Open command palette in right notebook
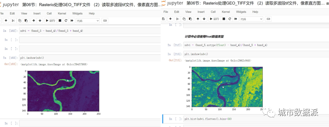 [x=268, y=19]
